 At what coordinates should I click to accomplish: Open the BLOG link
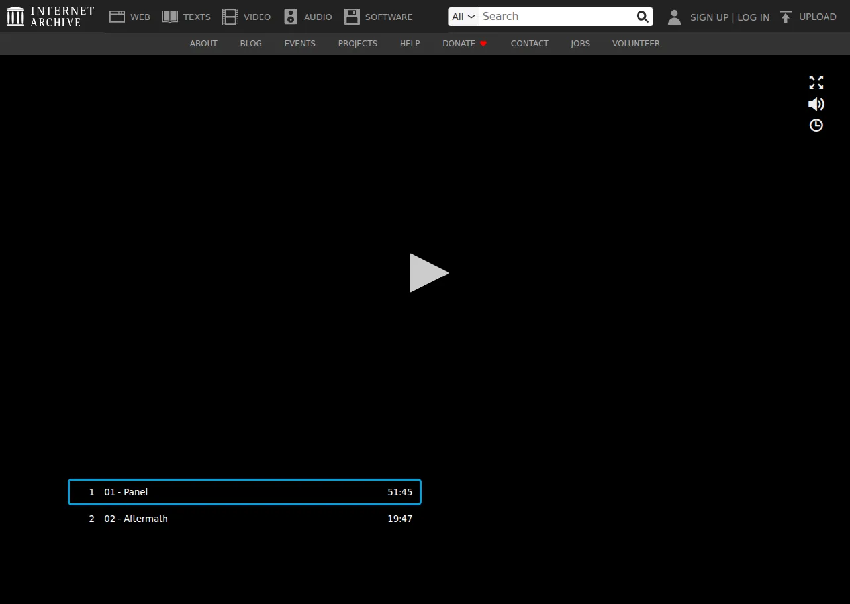click(x=251, y=44)
